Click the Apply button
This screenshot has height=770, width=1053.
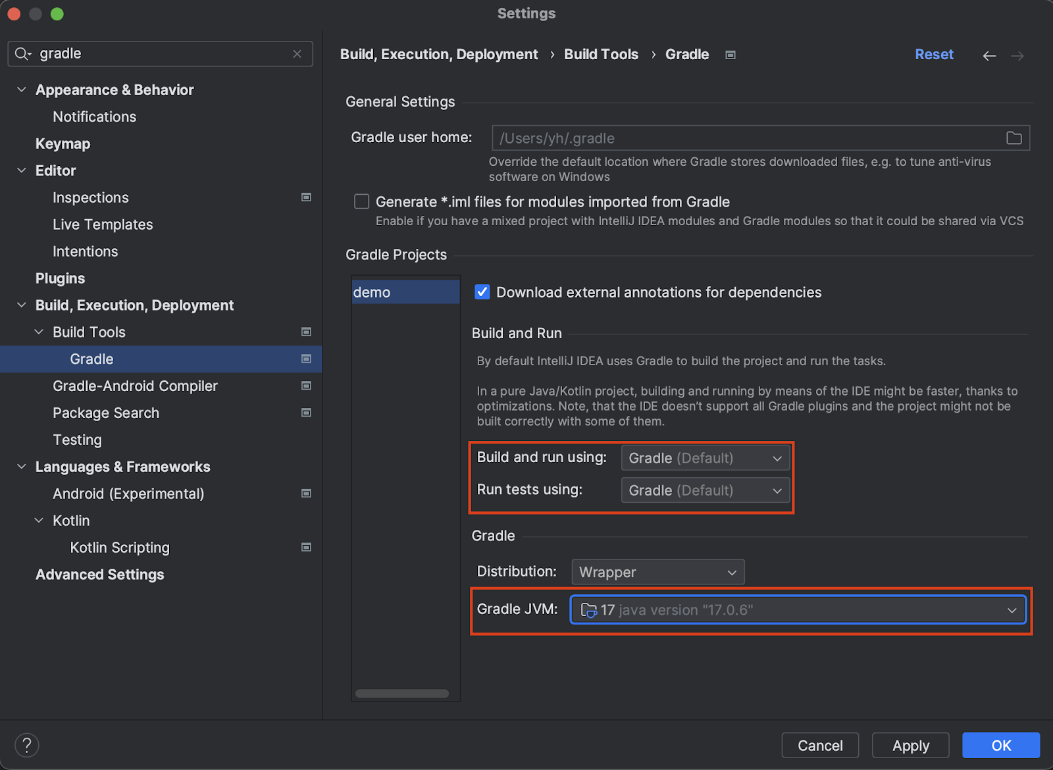click(911, 746)
